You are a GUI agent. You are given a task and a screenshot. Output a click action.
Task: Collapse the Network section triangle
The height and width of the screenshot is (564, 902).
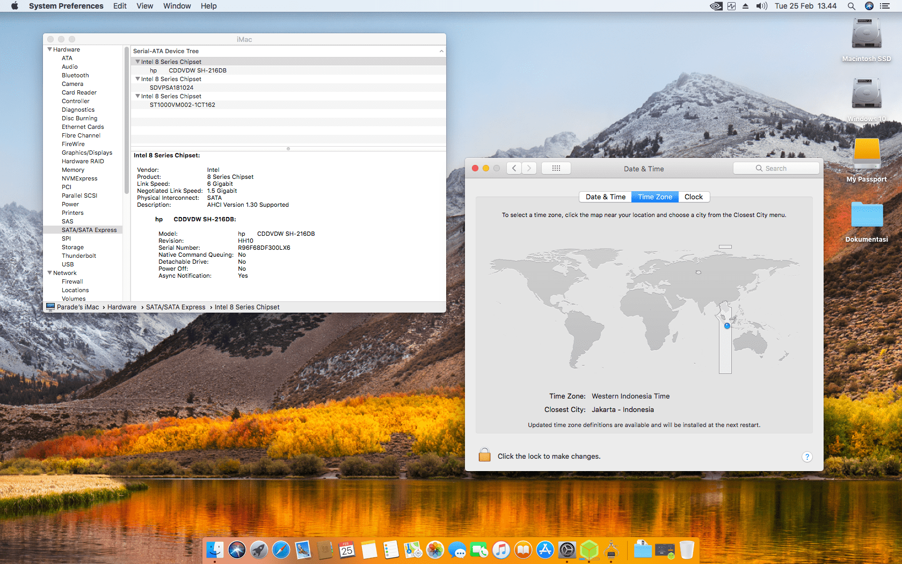pos(49,273)
